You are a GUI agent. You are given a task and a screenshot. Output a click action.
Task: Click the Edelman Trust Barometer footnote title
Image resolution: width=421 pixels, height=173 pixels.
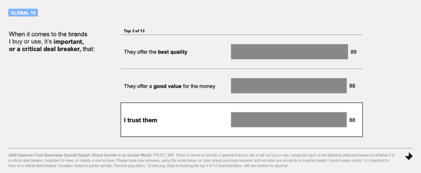[x=80, y=155]
